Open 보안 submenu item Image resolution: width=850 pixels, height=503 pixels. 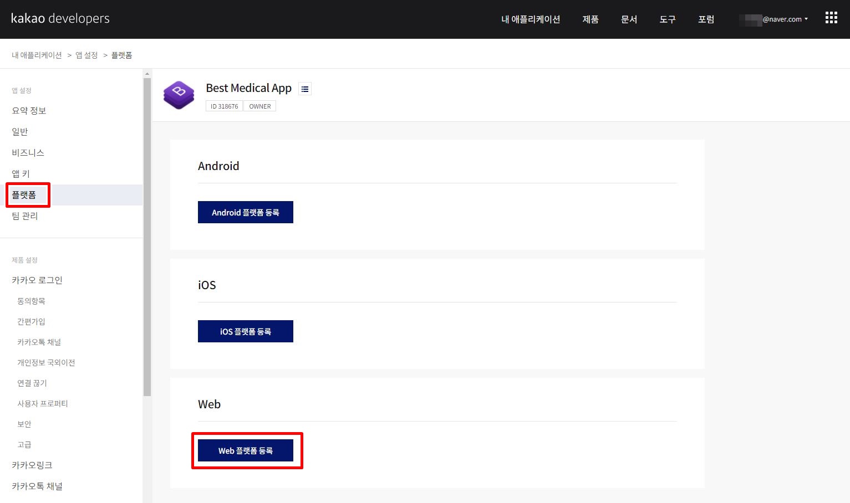tap(24, 424)
